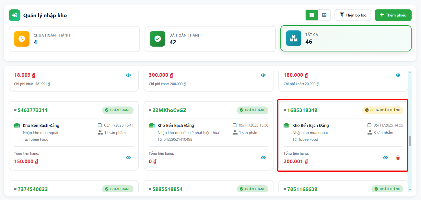Click eye icon on 300.000 ₫ card

263,75
